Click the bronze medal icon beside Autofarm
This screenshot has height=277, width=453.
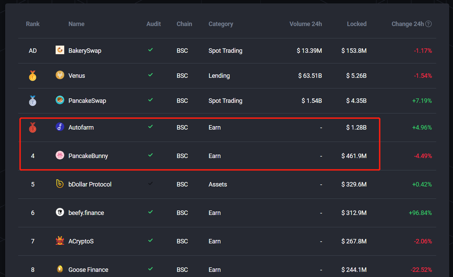click(x=33, y=128)
